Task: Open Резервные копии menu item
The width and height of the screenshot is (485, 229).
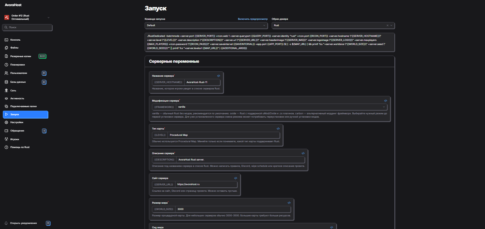Action: (x=25, y=56)
